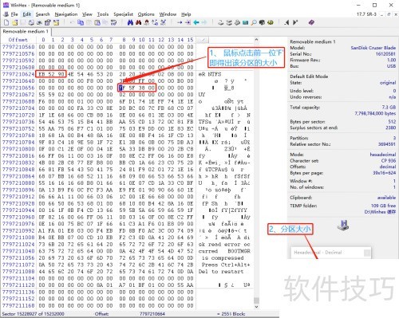Screen dimensions: 399x318
Task: Click the Offset column header
Action: pyautogui.click(x=18, y=40)
